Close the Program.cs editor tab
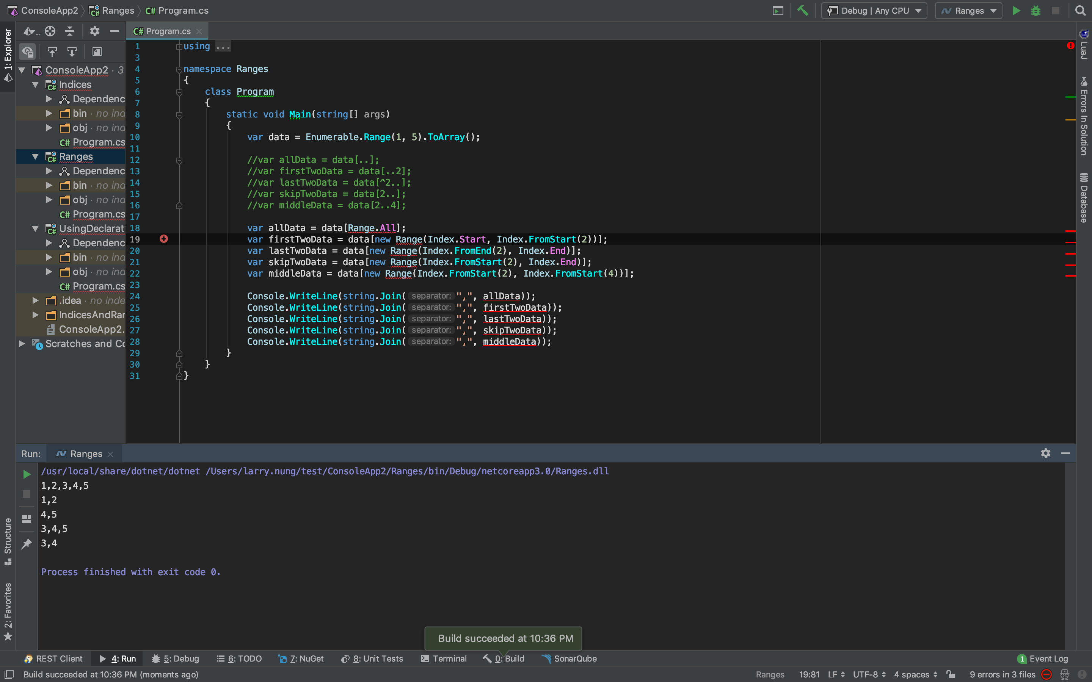 (x=199, y=31)
